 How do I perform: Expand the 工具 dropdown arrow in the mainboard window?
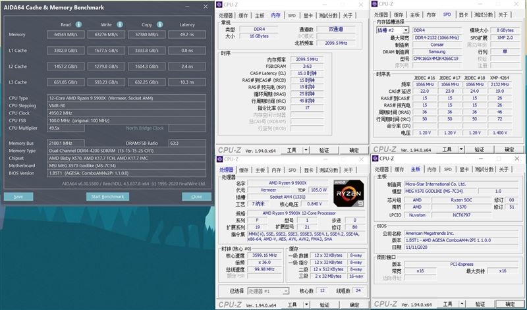[x=462, y=303]
